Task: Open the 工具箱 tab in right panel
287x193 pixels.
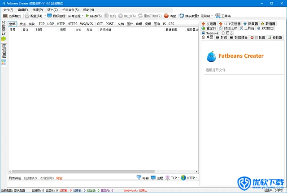Action: click(247, 28)
